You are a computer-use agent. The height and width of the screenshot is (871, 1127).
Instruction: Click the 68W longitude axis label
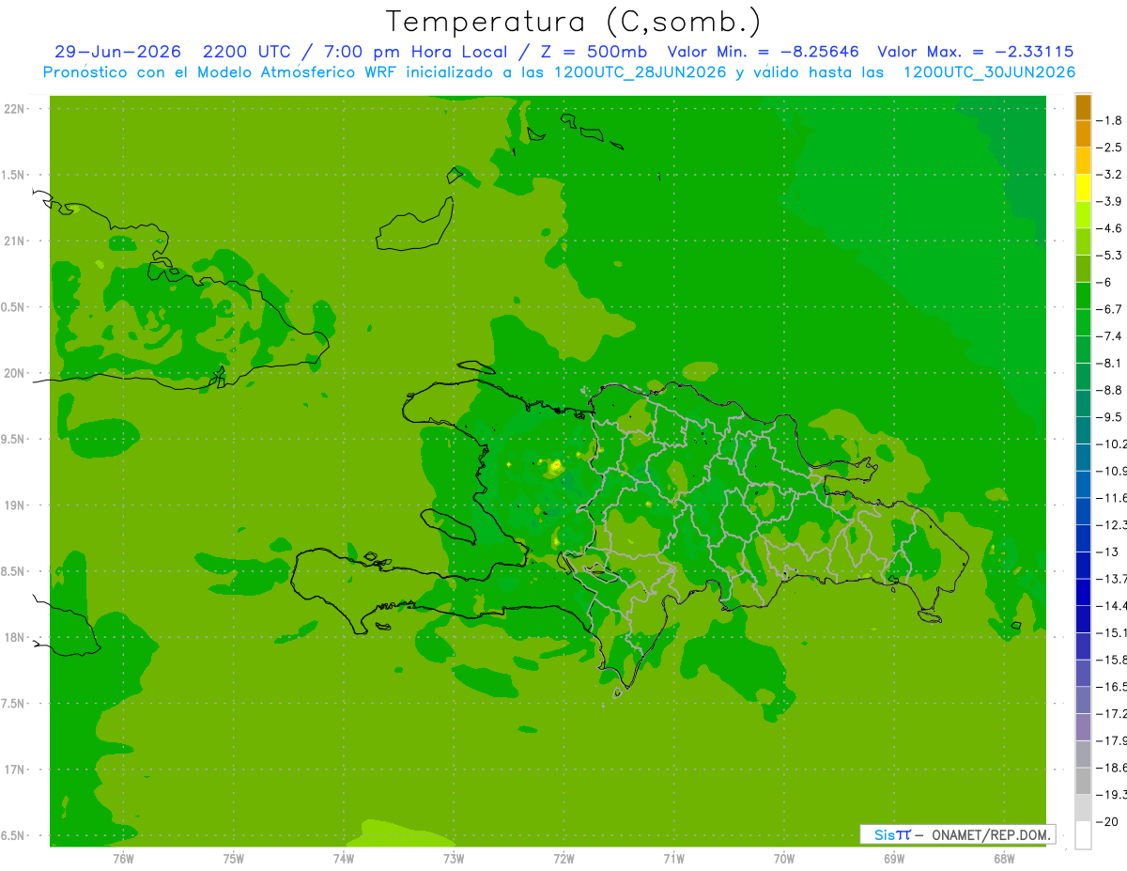tap(1004, 858)
